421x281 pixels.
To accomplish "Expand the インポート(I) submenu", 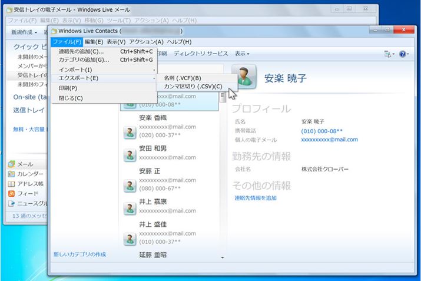I will [104, 70].
